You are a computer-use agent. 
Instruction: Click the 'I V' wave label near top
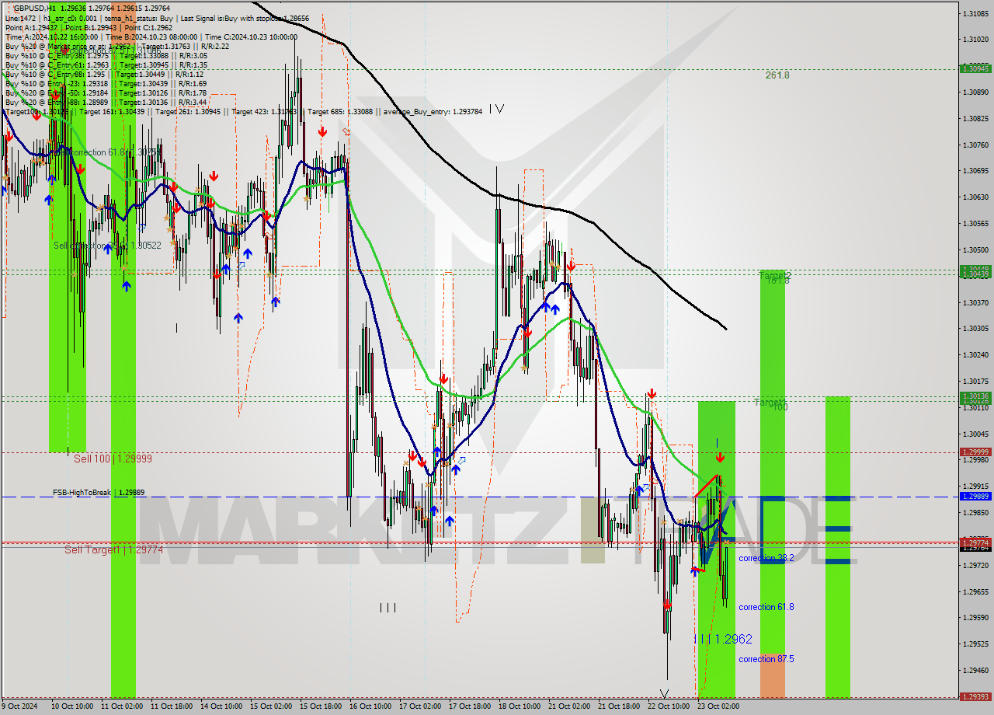(x=497, y=110)
